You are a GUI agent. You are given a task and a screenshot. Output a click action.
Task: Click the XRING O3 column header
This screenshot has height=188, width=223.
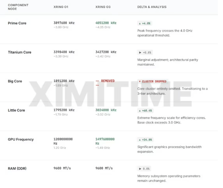[103, 7]
